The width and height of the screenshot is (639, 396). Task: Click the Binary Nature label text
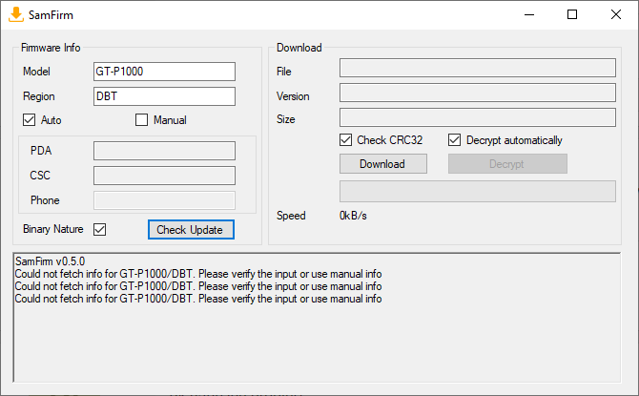(x=53, y=229)
